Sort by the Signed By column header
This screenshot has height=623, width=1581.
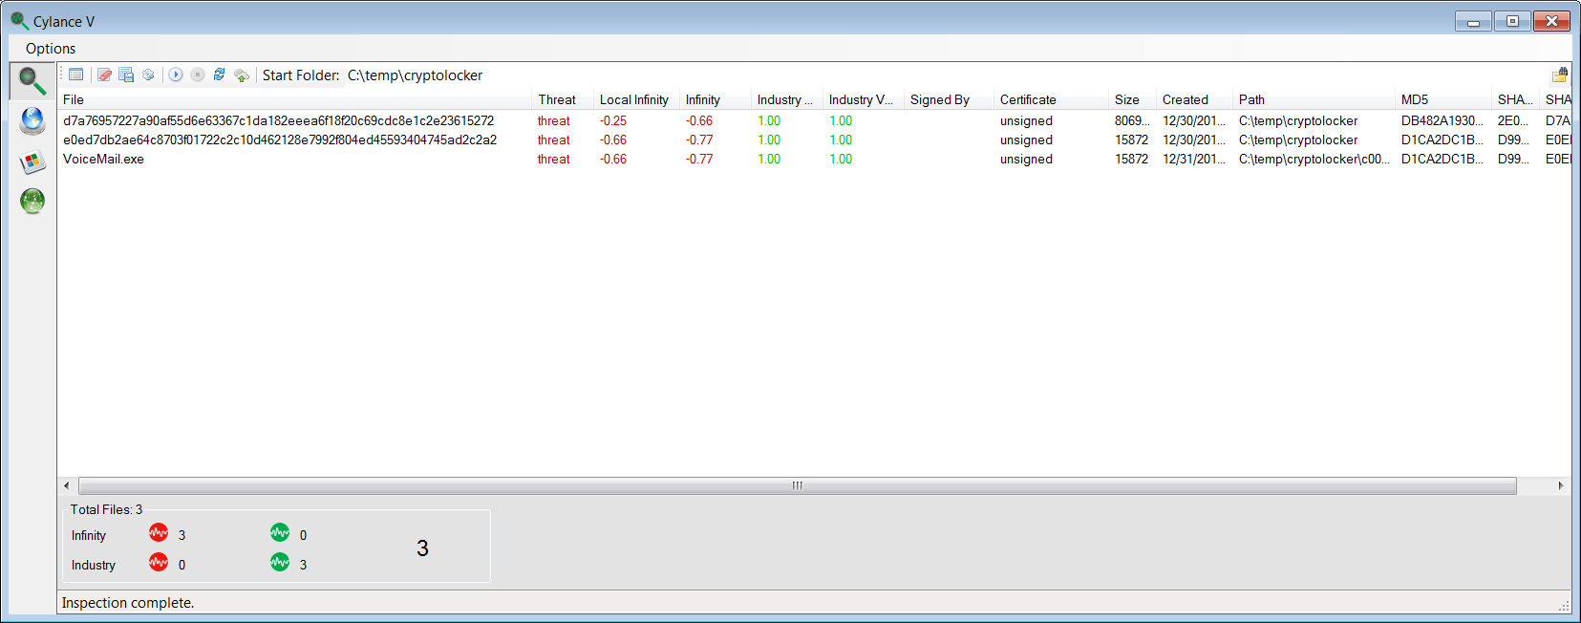tap(949, 99)
